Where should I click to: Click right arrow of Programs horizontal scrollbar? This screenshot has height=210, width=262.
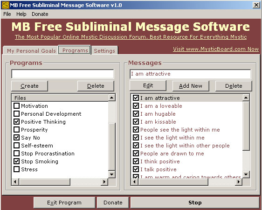point(104,182)
